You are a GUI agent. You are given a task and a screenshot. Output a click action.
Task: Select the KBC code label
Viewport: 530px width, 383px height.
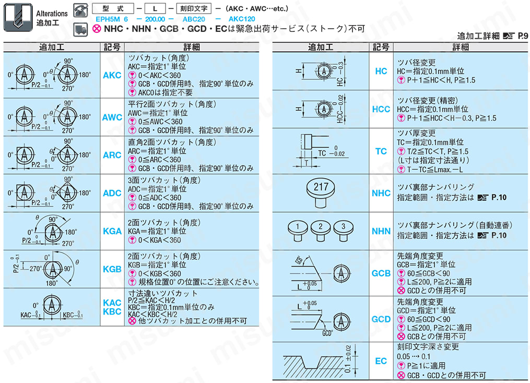112,311
